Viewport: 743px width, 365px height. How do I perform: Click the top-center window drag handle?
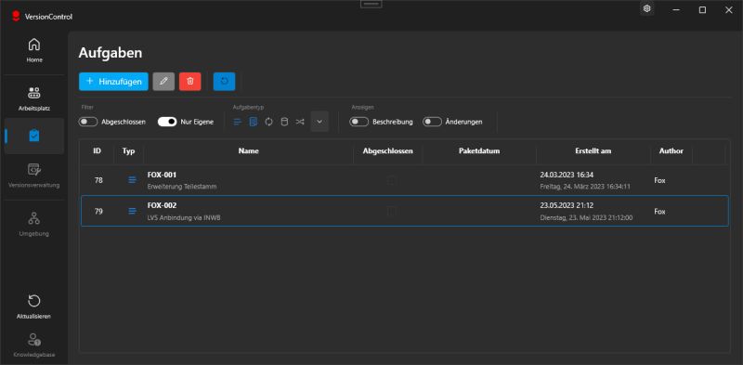point(371,4)
